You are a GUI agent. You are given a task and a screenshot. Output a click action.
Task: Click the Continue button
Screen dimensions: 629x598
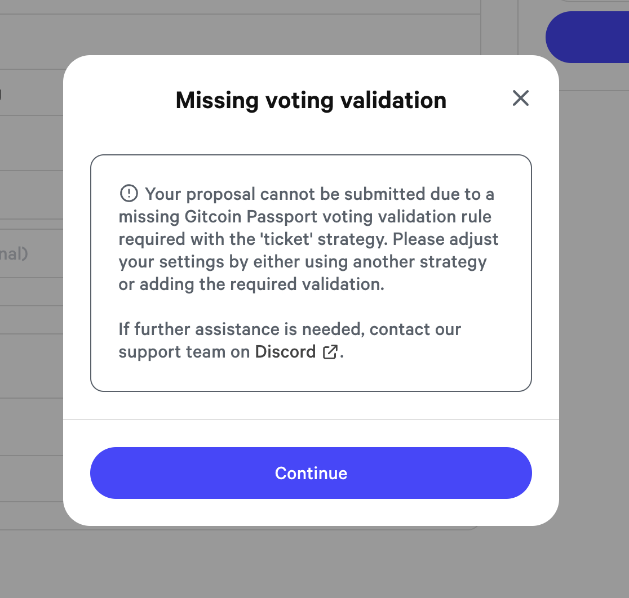(311, 473)
